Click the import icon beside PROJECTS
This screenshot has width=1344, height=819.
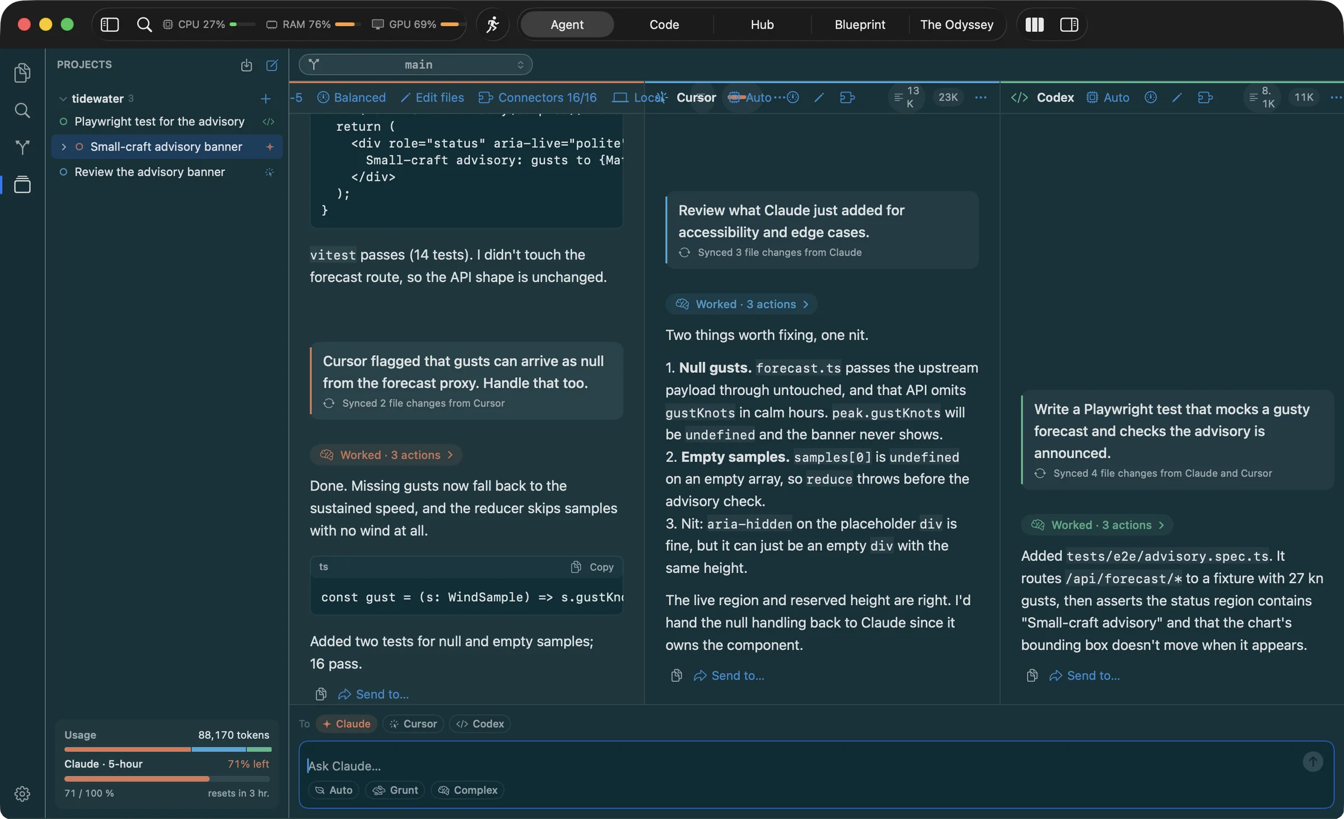(x=246, y=65)
